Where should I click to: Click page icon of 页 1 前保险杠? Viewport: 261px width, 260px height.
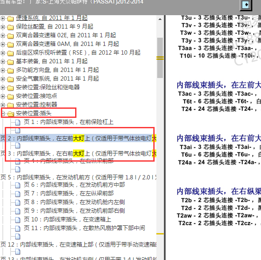18,123
